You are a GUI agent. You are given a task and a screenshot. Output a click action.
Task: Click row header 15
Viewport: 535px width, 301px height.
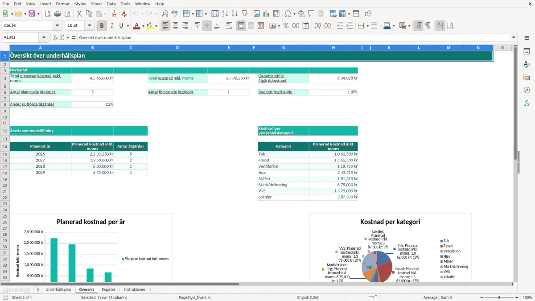[5, 154]
